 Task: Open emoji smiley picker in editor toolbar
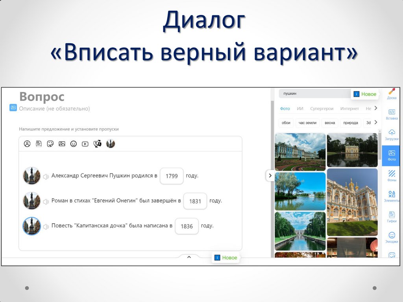tap(74, 144)
